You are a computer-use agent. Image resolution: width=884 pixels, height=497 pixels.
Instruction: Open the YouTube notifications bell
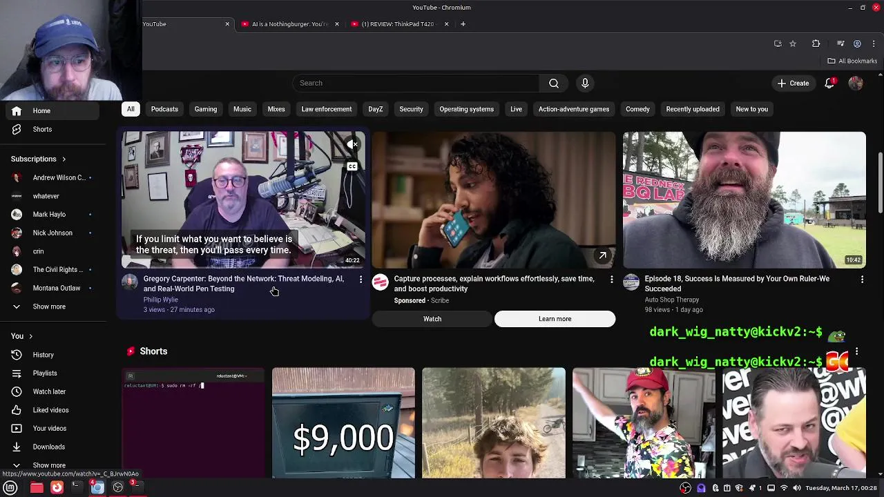click(829, 83)
